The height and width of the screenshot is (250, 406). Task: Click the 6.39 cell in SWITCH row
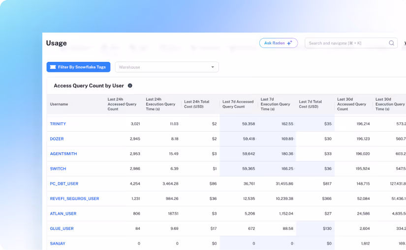174,169
